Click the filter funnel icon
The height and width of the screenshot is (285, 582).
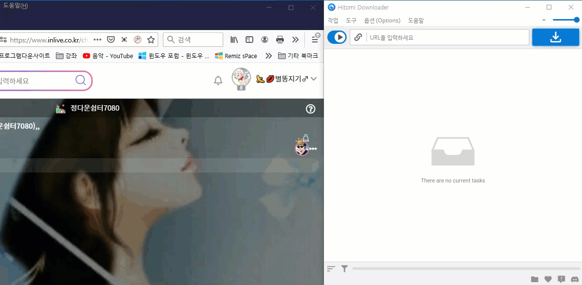pyautogui.click(x=344, y=269)
